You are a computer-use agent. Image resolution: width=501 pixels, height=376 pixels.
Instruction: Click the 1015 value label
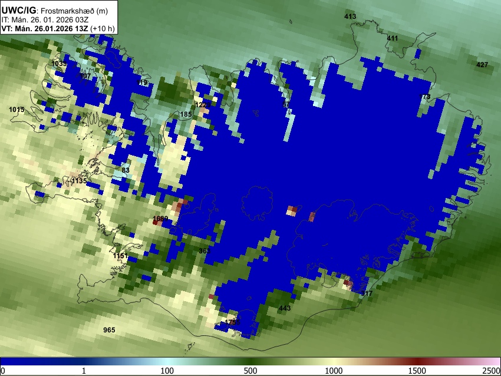tap(17, 110)
